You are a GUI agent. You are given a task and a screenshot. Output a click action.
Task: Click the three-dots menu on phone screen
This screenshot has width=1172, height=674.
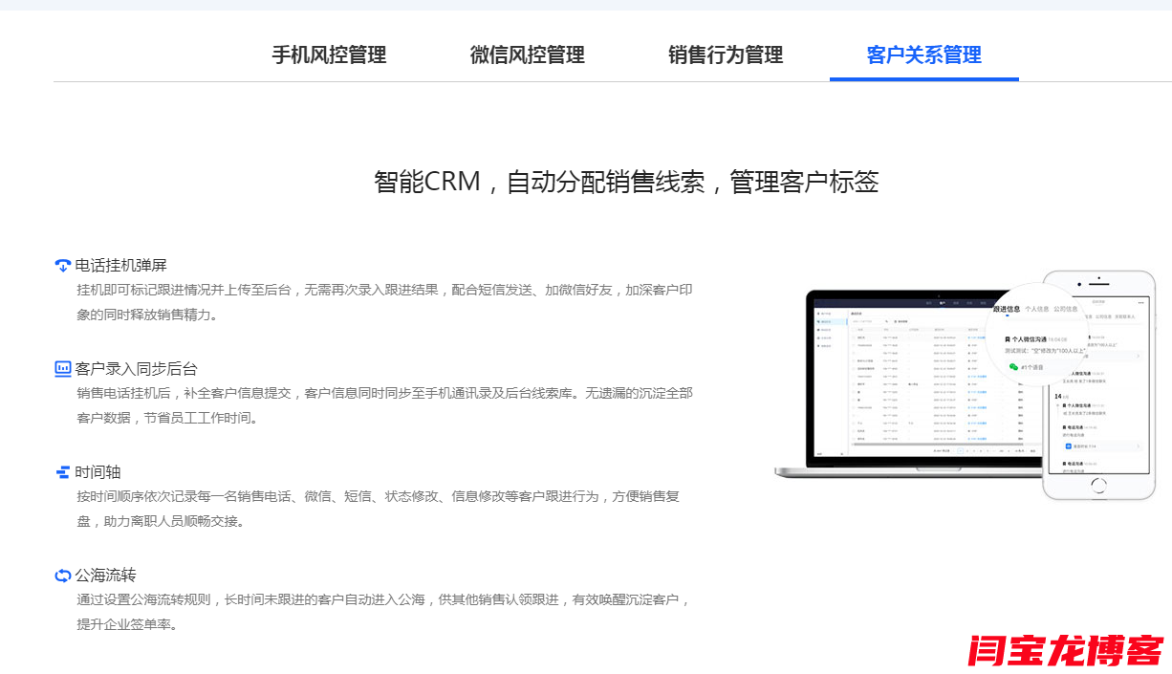(1140, 303)
